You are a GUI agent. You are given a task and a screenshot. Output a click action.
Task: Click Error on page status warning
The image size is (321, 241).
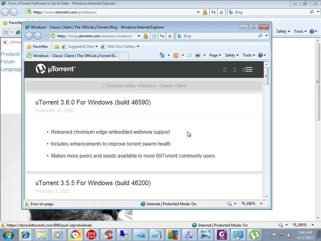click(39, 204)
